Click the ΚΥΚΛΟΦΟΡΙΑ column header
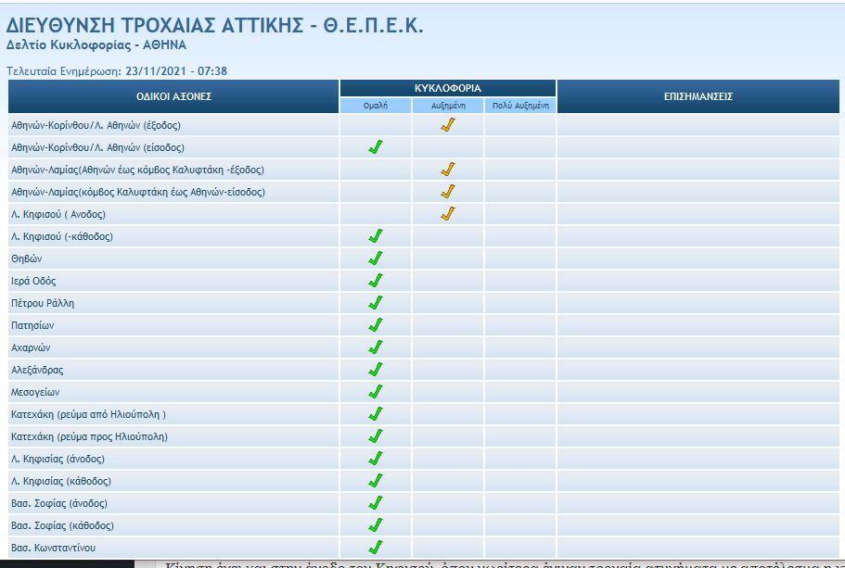This screenshot has height=568, width=845. (x=447, y=88)
